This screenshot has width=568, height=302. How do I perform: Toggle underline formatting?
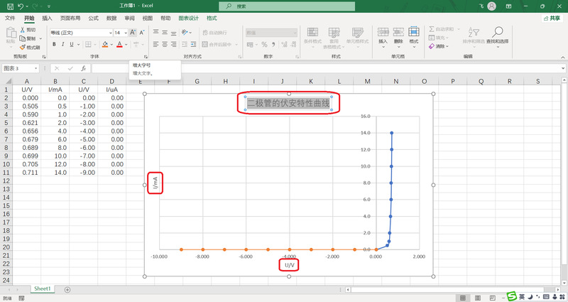(72, 44)
